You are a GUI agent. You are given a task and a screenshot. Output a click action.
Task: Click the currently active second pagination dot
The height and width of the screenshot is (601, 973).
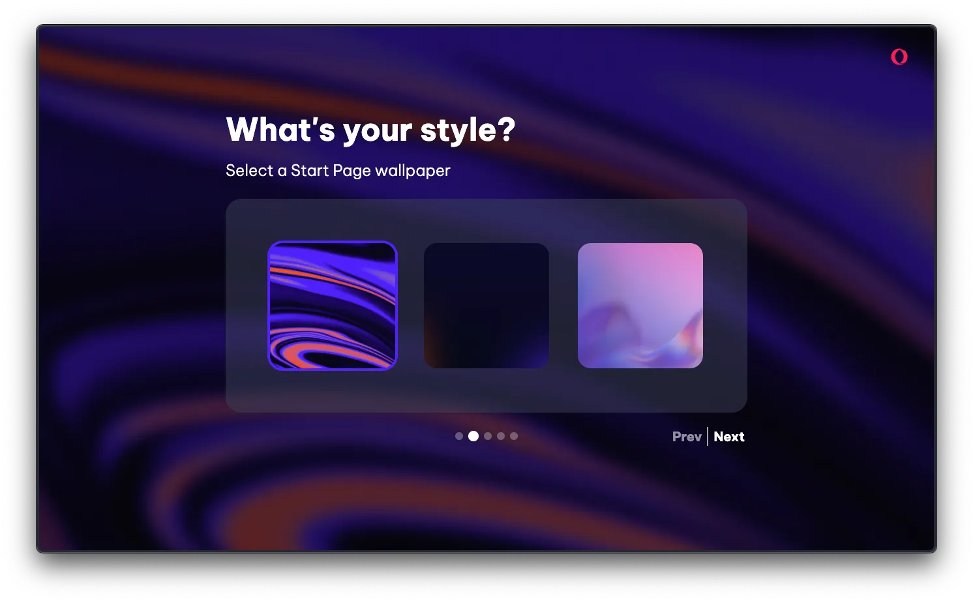tap(473, 436)
